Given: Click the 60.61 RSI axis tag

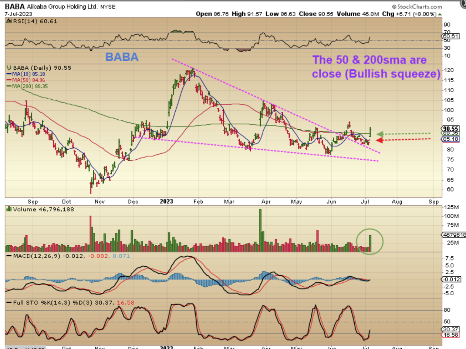Looking at the screenshot, I should click(450, 36).
